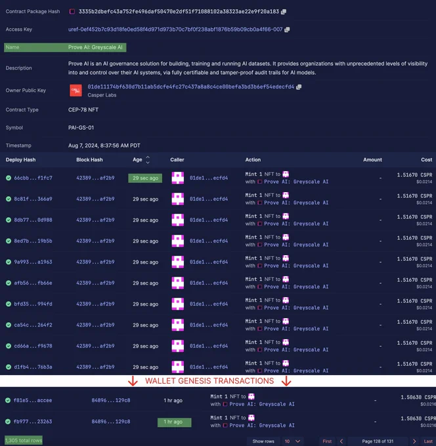
Task: Open deploy hash 8c81f...366a9
Action: 33,199
